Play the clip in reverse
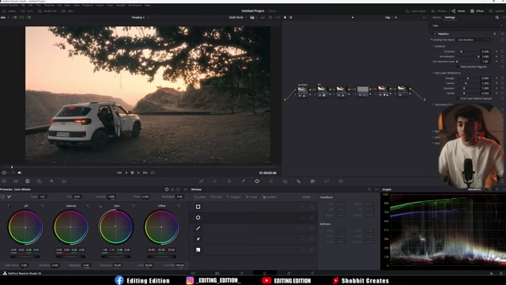Viewport: 506px width, 285px height. tap(126, 173)
